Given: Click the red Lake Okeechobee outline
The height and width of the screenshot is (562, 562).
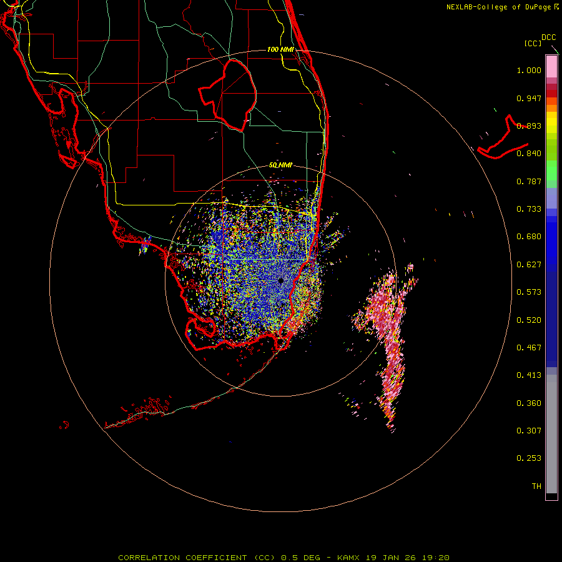Looking at the screenshot, I should pos(228,95).
